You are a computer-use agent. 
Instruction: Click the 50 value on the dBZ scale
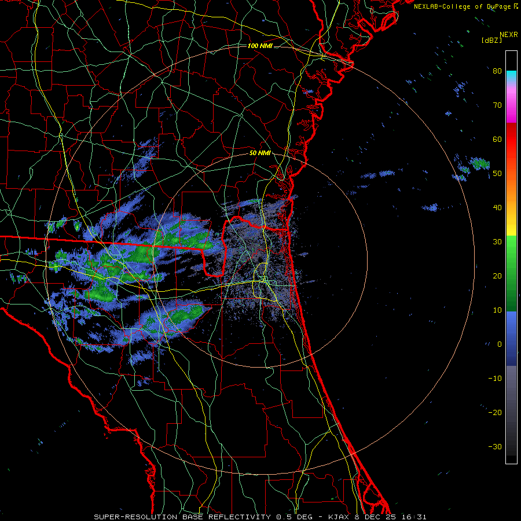[497, 174]
